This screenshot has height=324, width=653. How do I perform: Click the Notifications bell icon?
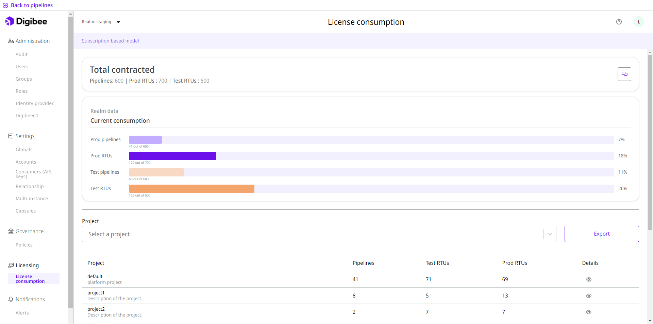[11, 299]
